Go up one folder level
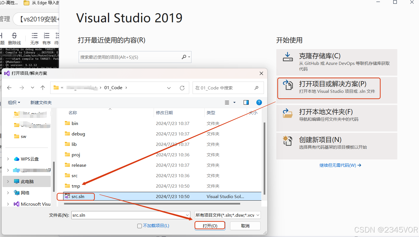Image resolution: width=419 pixels, height=237 pixels. [43, 88]
